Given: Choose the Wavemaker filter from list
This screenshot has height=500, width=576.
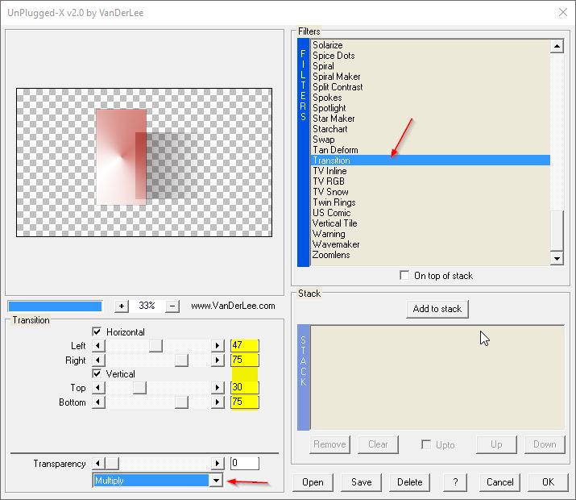Looking at the screenshot, I should coord(336,244).
